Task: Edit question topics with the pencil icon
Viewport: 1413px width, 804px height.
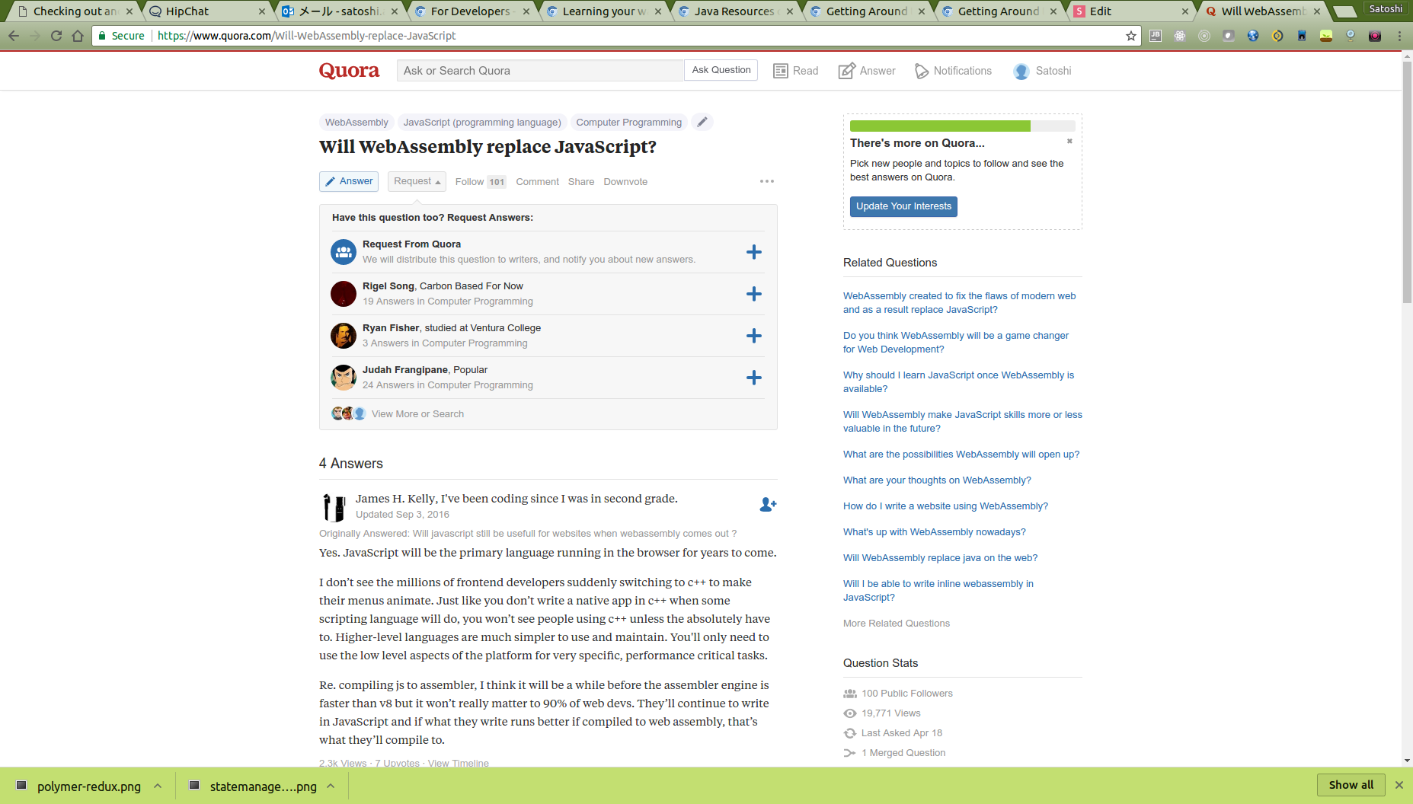Action: [x=702, y=122]
